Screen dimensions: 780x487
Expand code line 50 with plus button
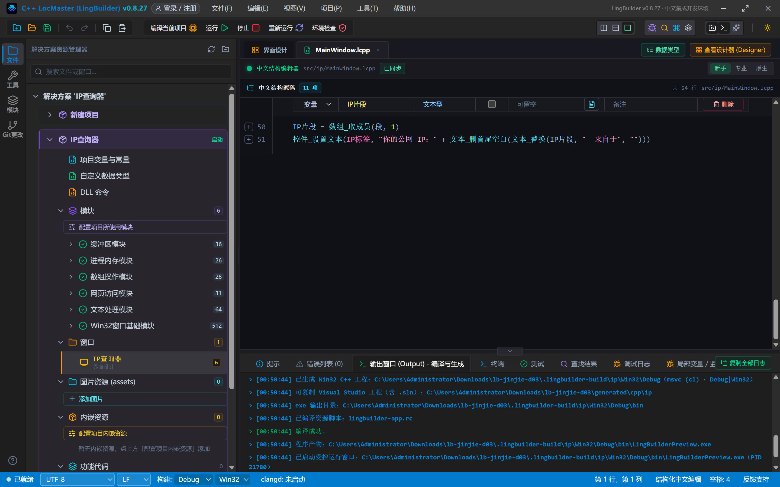[249, 127]
